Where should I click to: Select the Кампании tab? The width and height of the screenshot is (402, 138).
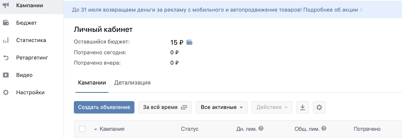click(92, 83)
